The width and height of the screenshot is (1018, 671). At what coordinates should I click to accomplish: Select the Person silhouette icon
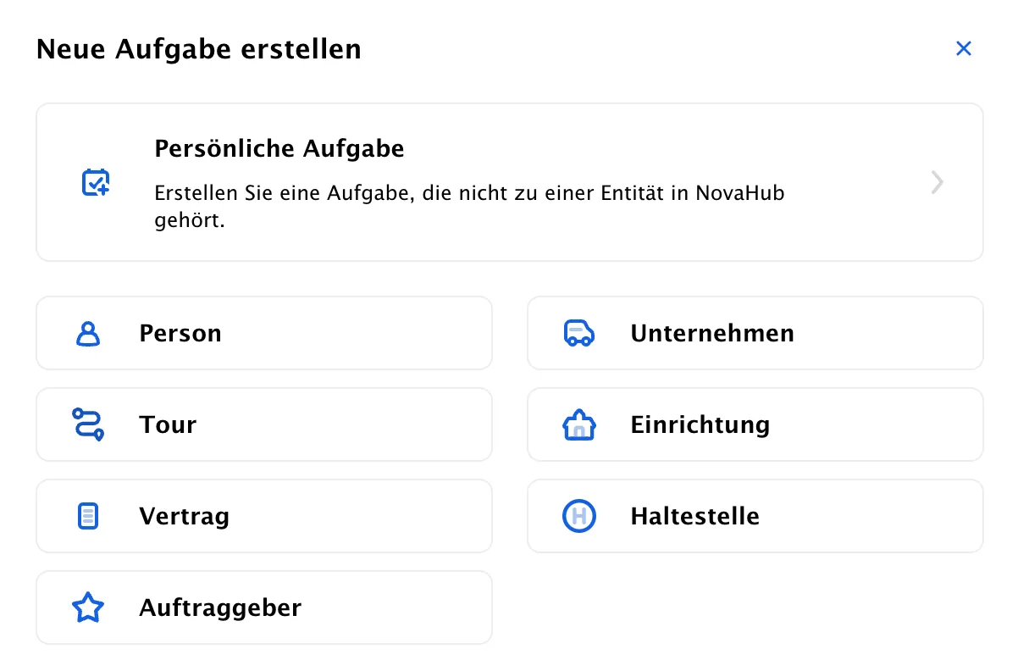click(88, 334)
